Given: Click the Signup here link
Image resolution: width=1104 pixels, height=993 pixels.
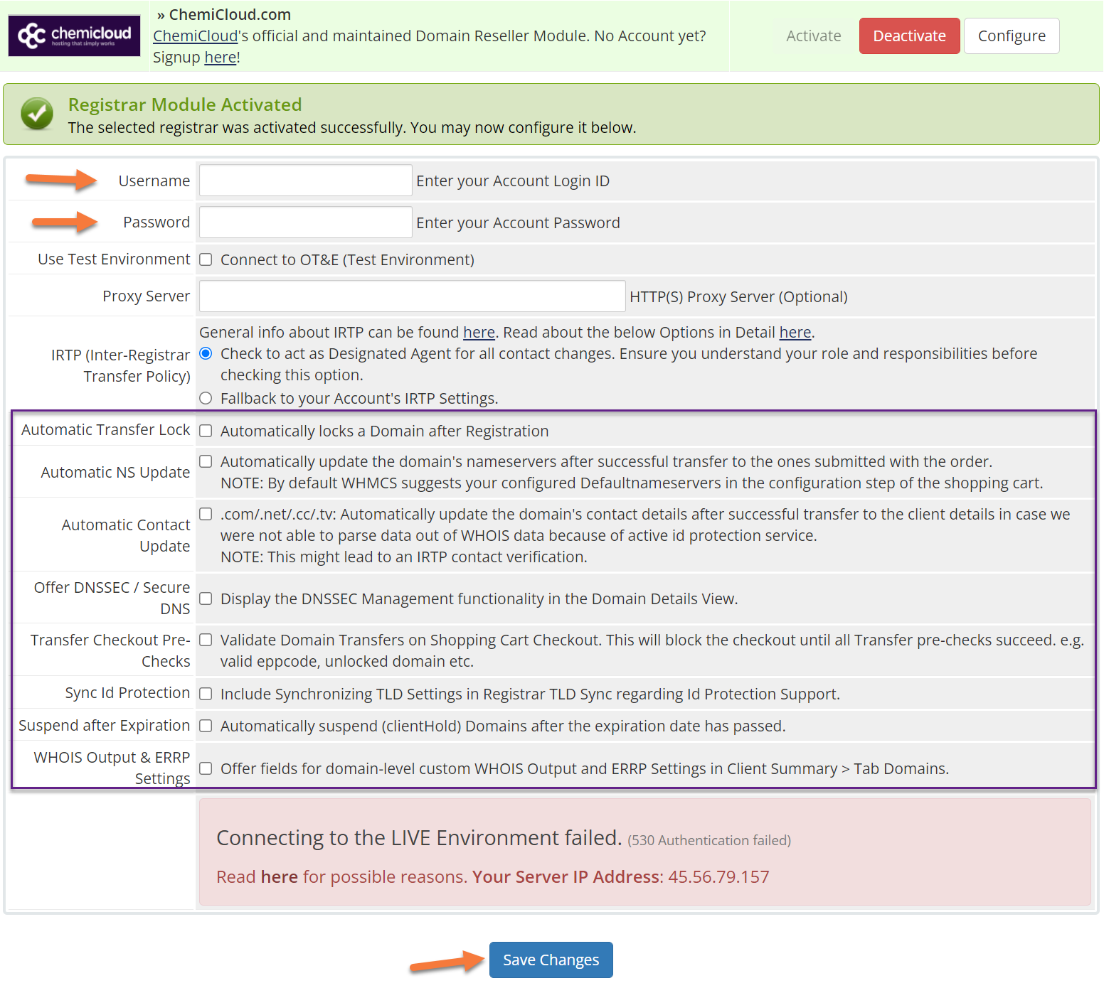Looking at the screenshot, I should [220, 58].
